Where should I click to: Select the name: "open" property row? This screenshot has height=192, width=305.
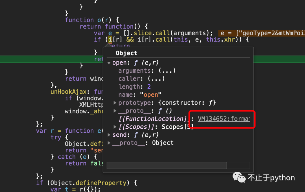coord(138,95)
